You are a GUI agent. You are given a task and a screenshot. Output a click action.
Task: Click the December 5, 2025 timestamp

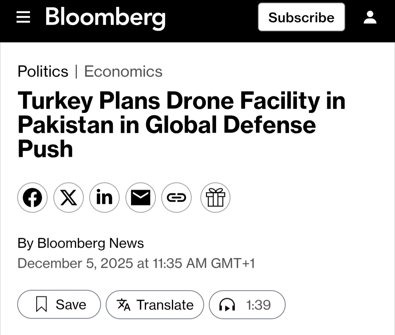[136, 263]
